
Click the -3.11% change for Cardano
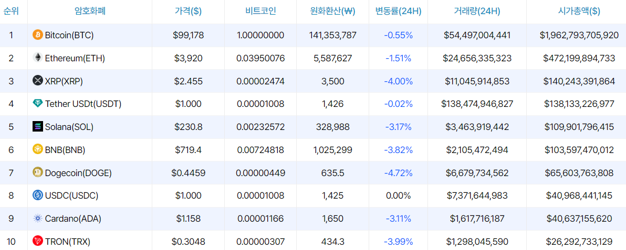click(399, 219)
